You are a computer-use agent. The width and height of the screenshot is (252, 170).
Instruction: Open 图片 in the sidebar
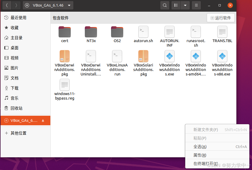tap(25, 68)
